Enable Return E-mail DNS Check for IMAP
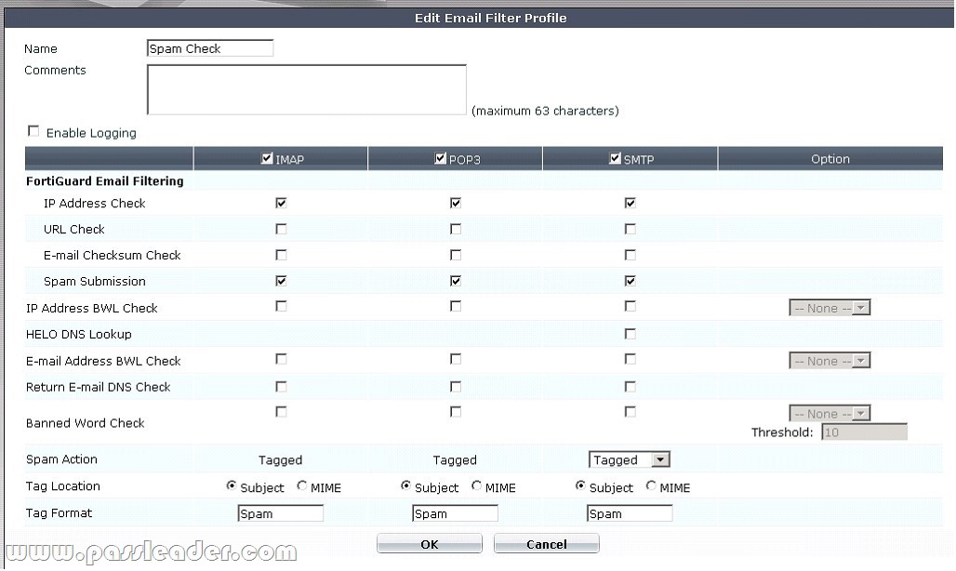This screenshot has height=571, width=956. (281, 386)
